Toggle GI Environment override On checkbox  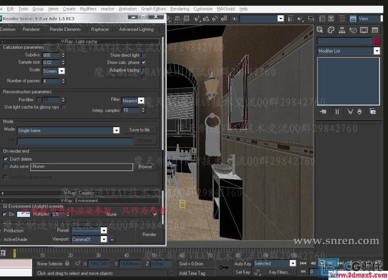point(4,214)
